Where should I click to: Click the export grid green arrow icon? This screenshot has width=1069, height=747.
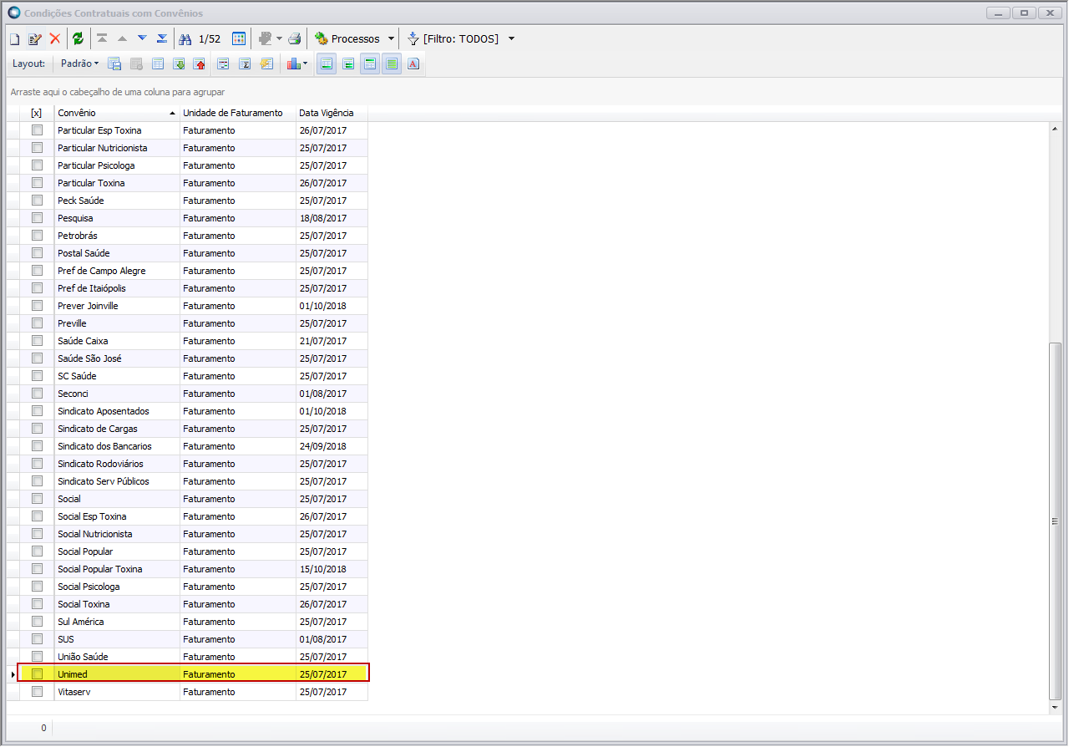click(179, 64)
